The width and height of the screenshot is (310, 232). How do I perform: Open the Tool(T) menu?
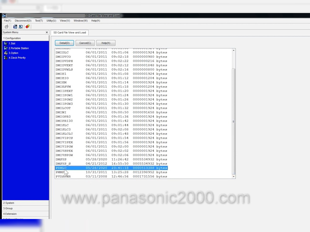39,21
